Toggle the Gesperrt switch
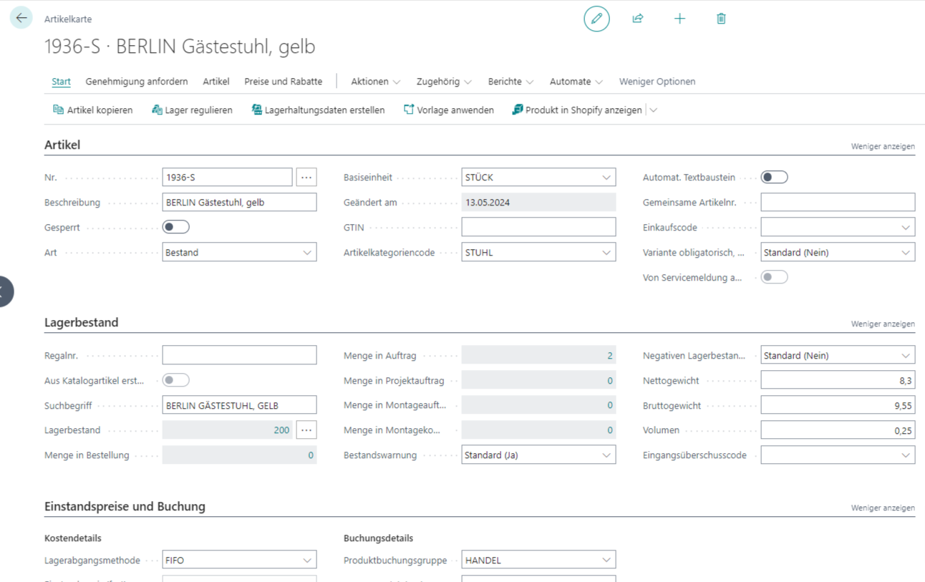 175,227
